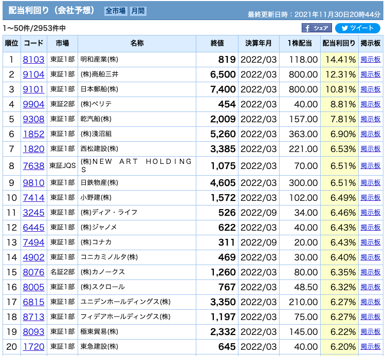Select the 7,400 closing price cell

point(217,89)
